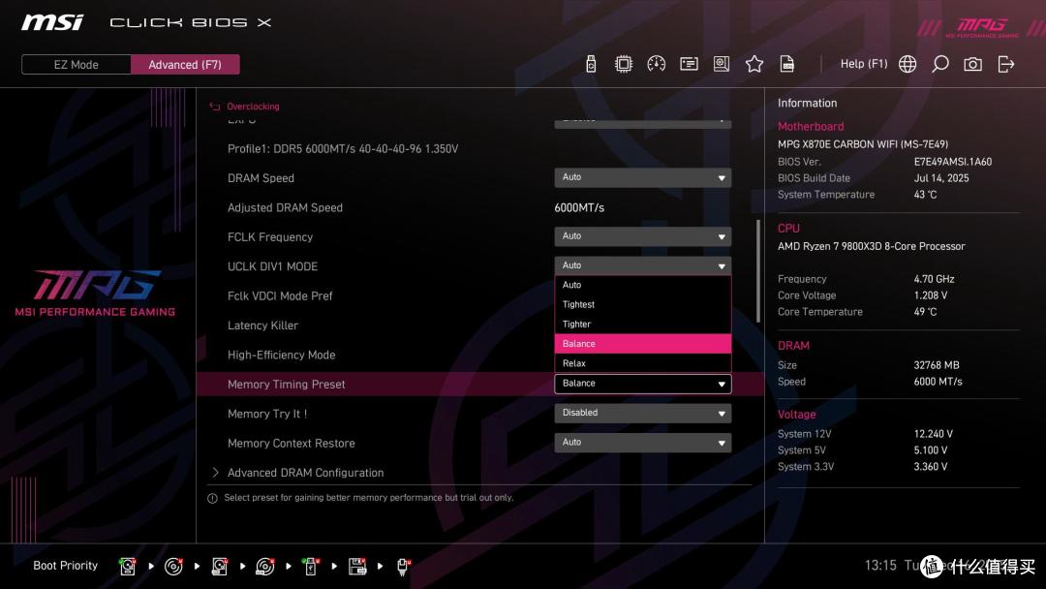Collapse the Memory Timing Preset dropdown
1046x589 pixels.
pos(642,384)
